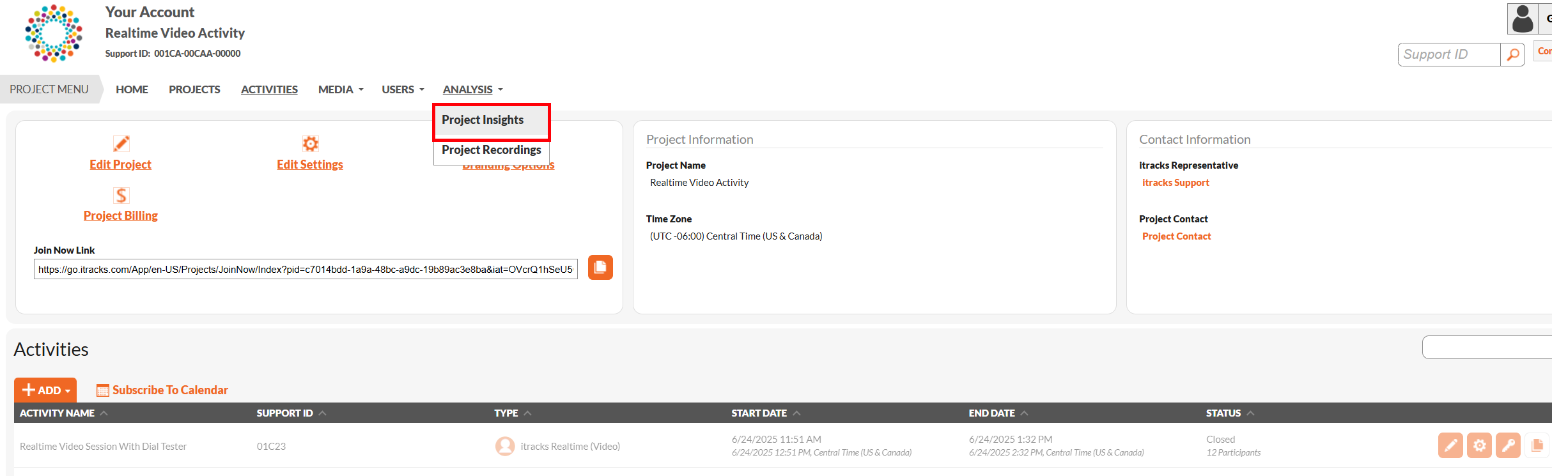
Task: Open the Itracks Support link
Action: tap(1176, 183)
